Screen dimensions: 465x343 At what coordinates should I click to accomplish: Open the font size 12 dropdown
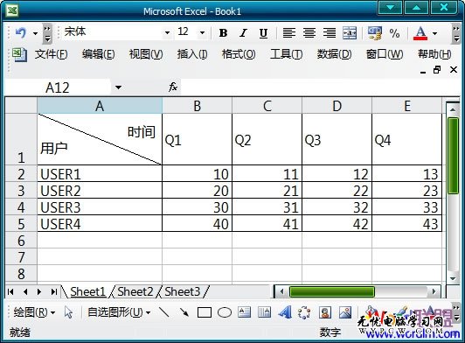(x=202, y=32)
